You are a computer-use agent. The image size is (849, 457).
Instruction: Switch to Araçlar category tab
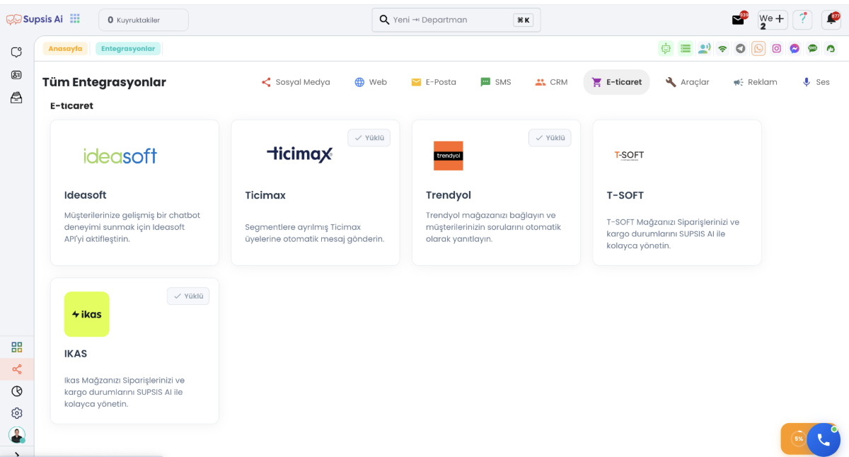point(687,82)
